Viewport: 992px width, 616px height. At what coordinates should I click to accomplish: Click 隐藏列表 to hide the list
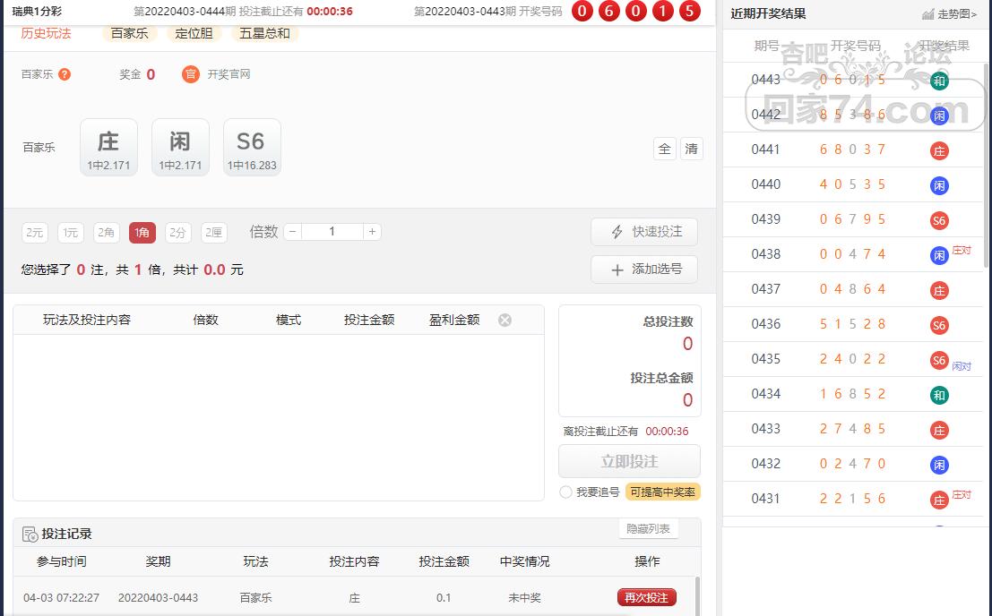click(x=648, y=529)
